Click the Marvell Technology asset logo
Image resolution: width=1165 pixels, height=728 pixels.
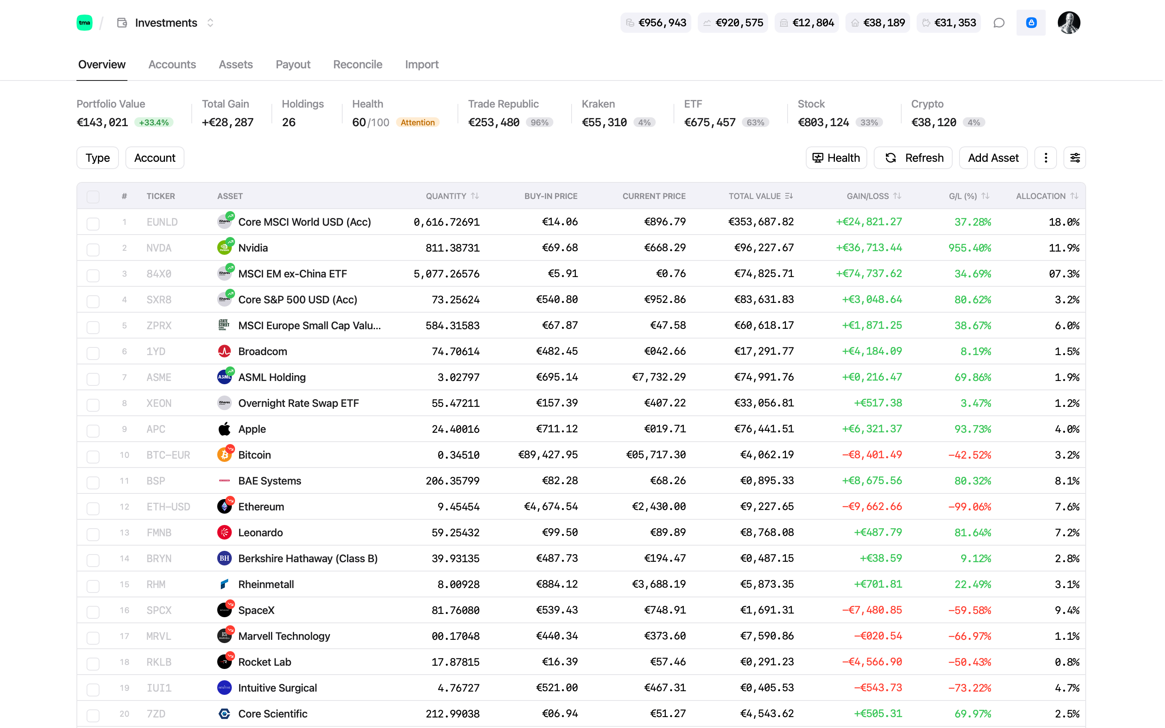[x=225, y=636]
